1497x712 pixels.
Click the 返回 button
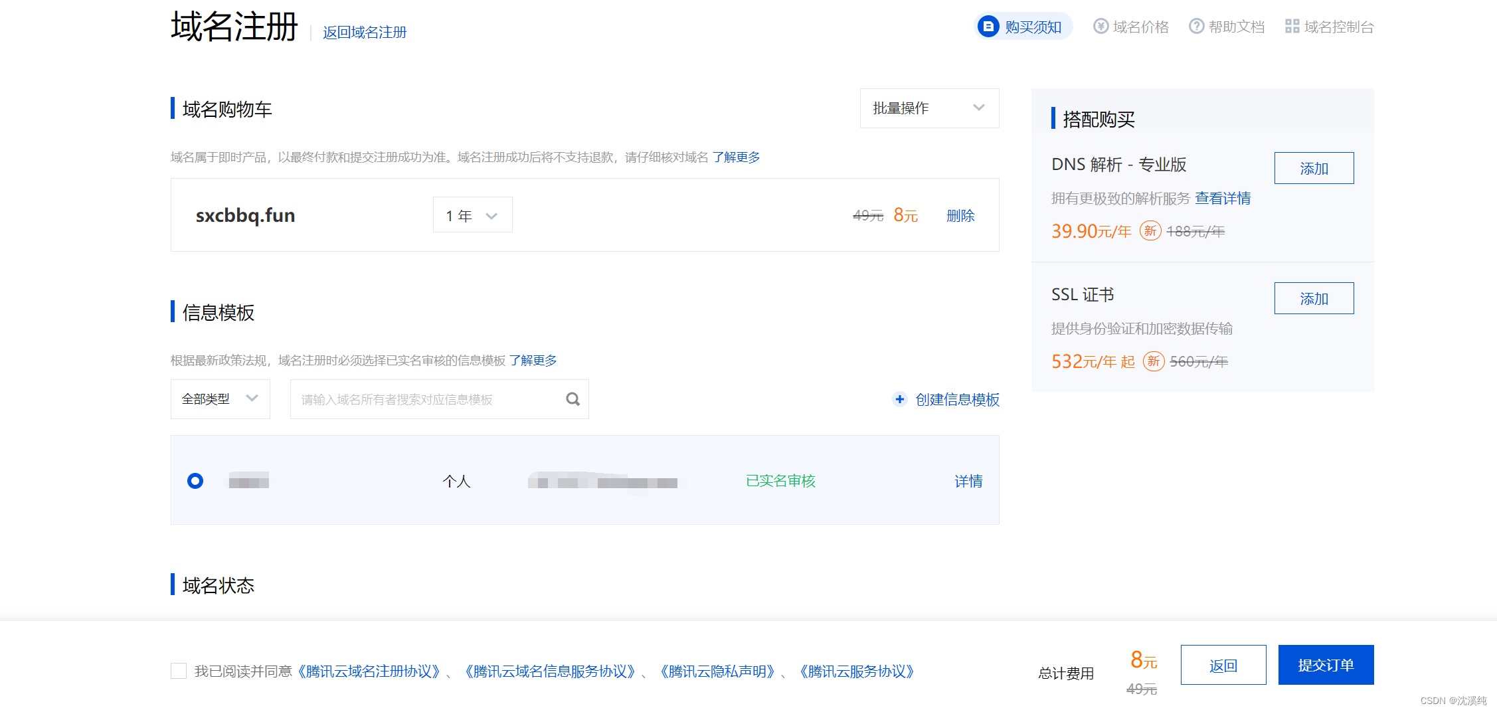[x=1223, y=665]
